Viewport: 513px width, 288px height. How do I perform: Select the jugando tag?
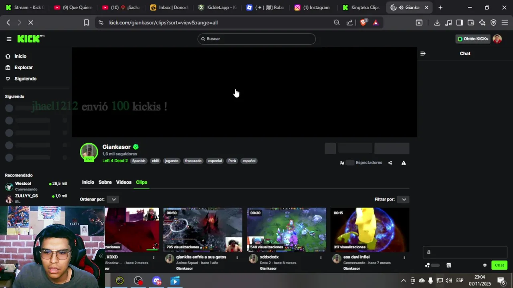(x=172, y=161)
